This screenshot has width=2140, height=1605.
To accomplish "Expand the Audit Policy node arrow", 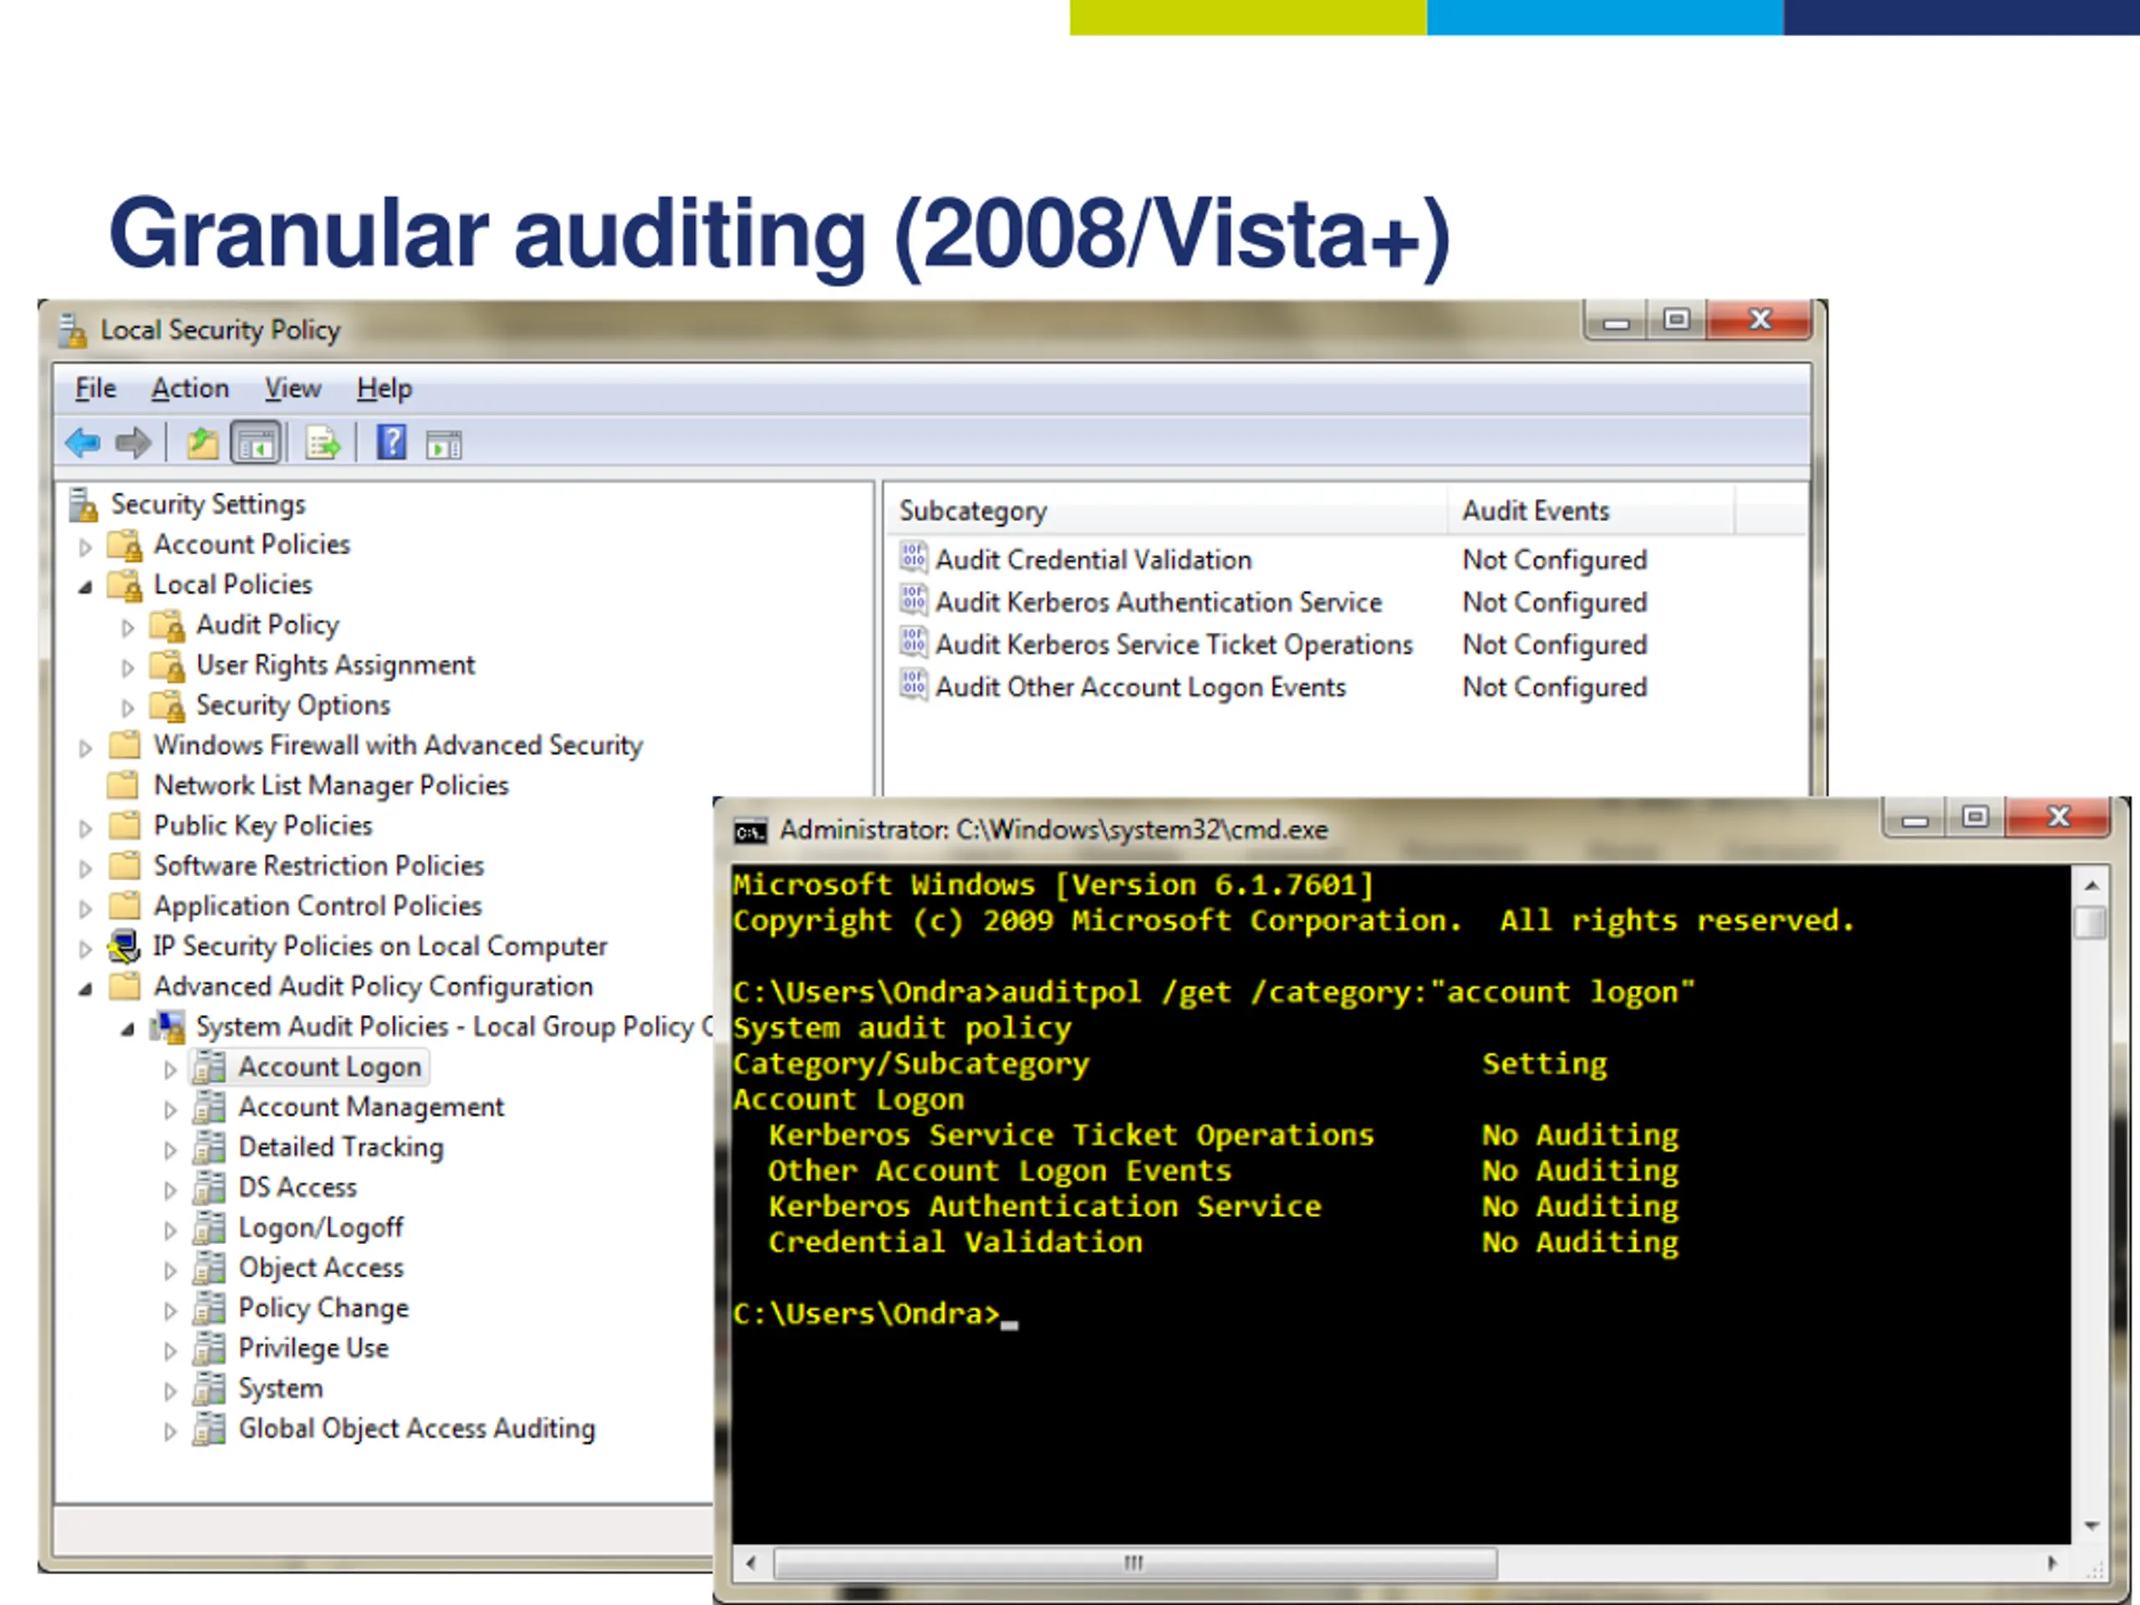I will click(x=128, y=627).
